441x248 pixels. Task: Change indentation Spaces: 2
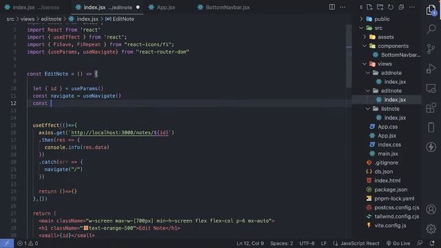click(x=282, y=243)
